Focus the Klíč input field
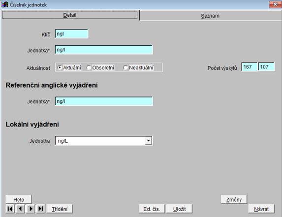The image size is (282, 217). click(71, 34)
